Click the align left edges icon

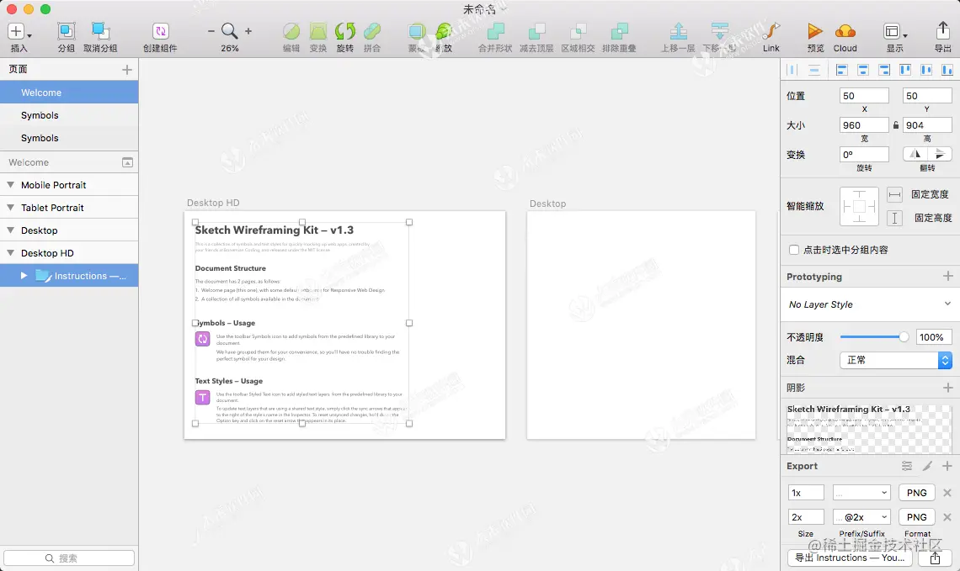(842, 71)
